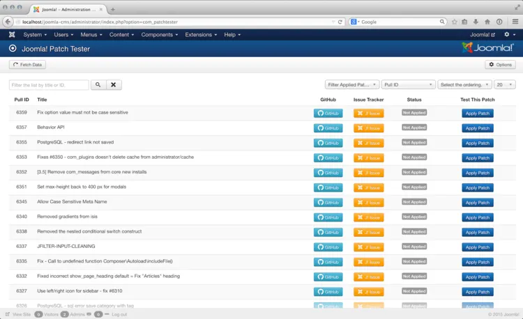The height and width of the screenshot is (319, 523).
Task: Expand the Filter Applied Patches dropdown
Action: point(352,84)
